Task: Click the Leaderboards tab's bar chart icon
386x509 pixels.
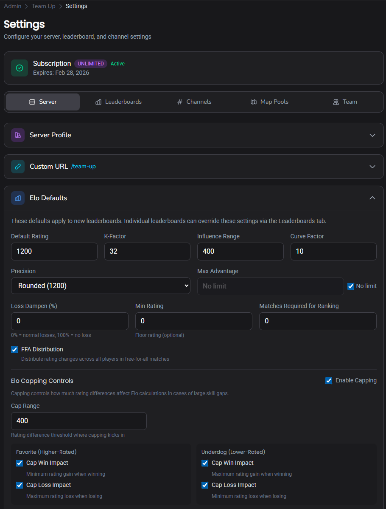Action: pyautogui.click(x=98, y=102)
